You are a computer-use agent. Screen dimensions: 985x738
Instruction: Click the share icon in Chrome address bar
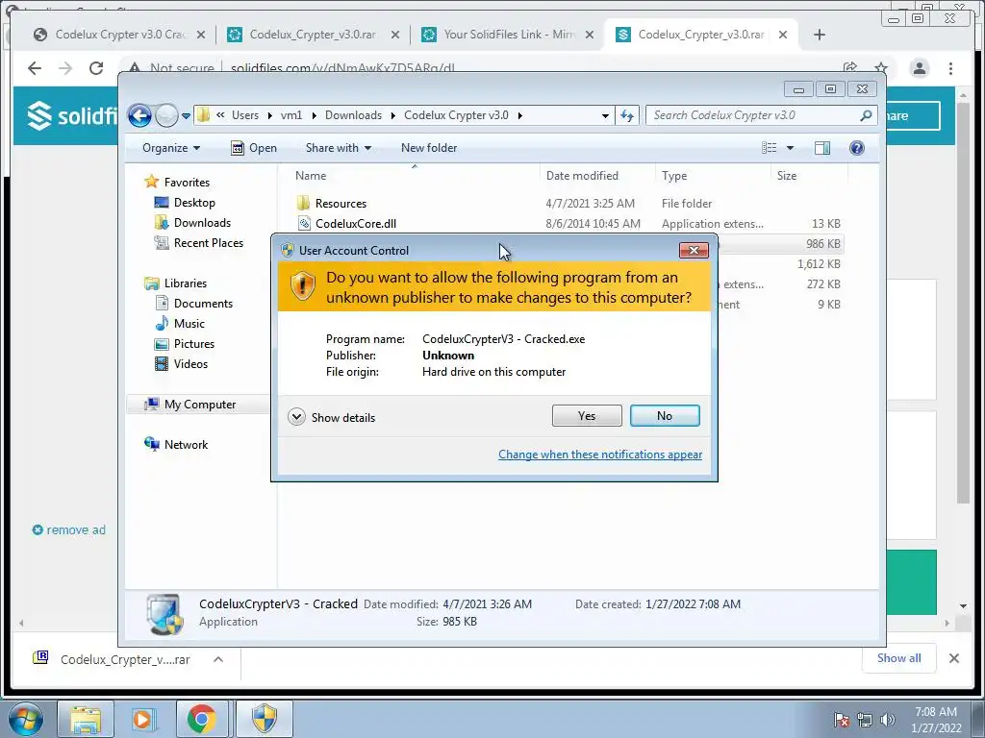click(x=850, y=68)
